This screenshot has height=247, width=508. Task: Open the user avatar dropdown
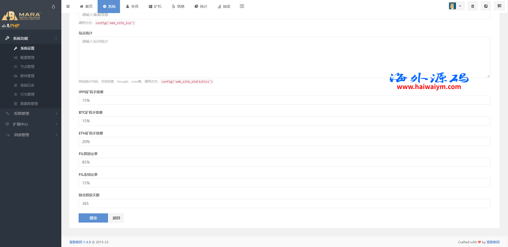point(456,6)
